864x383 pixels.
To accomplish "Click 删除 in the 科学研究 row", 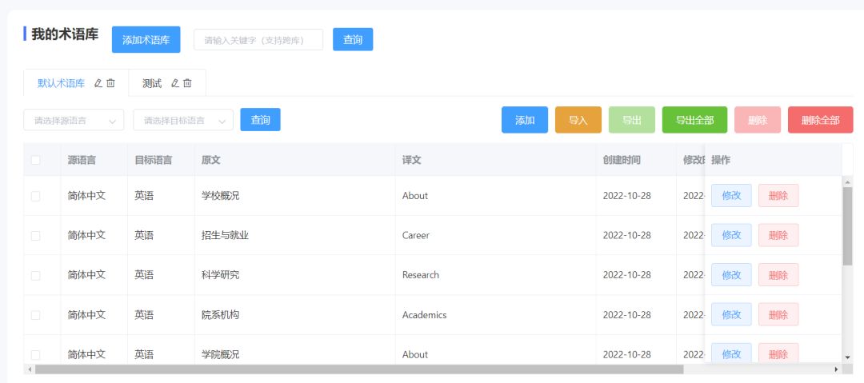I will 778,275.
